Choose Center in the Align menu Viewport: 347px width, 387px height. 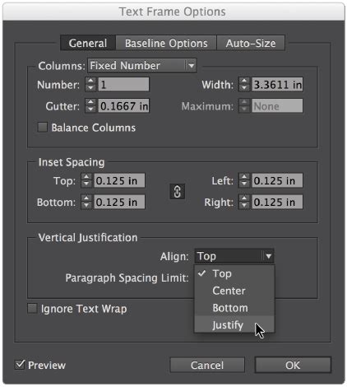234,291
